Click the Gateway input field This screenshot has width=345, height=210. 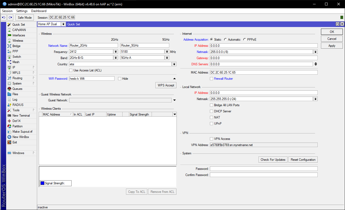point(264,58)
